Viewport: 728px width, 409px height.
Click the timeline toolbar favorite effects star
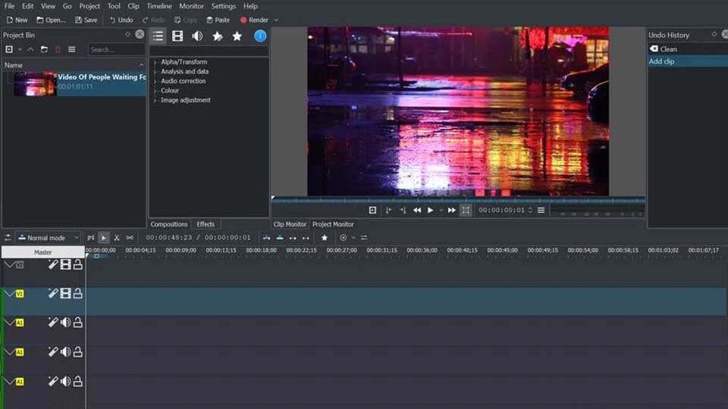click(325, 237)
